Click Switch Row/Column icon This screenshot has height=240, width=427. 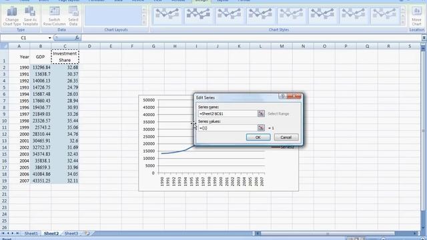[55, 16]
